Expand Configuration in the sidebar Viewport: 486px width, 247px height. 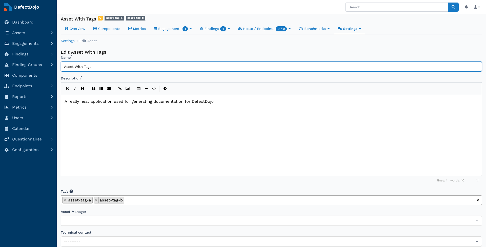click(x=28, y=150)
